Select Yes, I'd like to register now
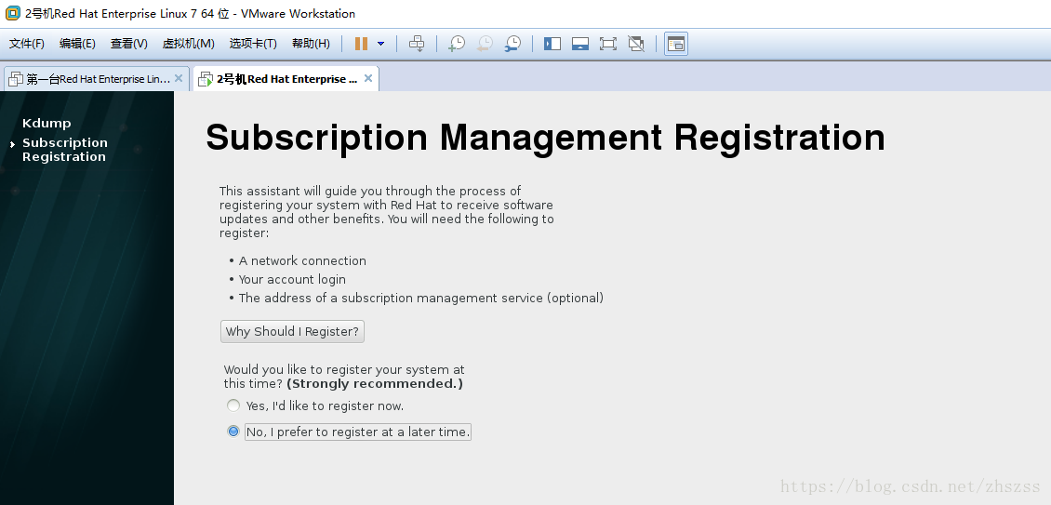This screenshot has width=1051, height=505. pos(315,405)
